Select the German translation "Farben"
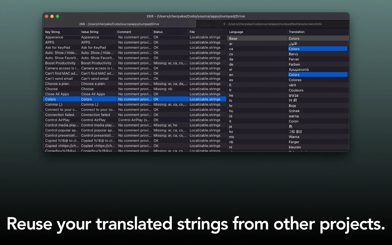This screenshot has height=245, width=392. click(294, 65)
